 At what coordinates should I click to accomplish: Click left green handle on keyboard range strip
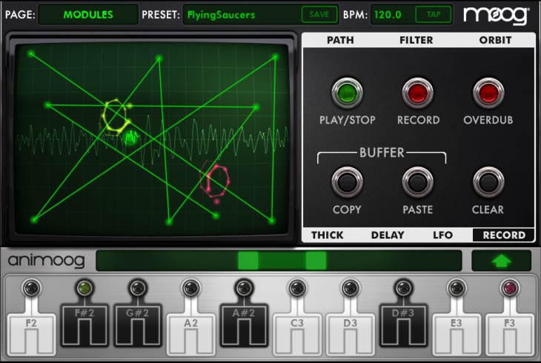(x=248, y=261)
